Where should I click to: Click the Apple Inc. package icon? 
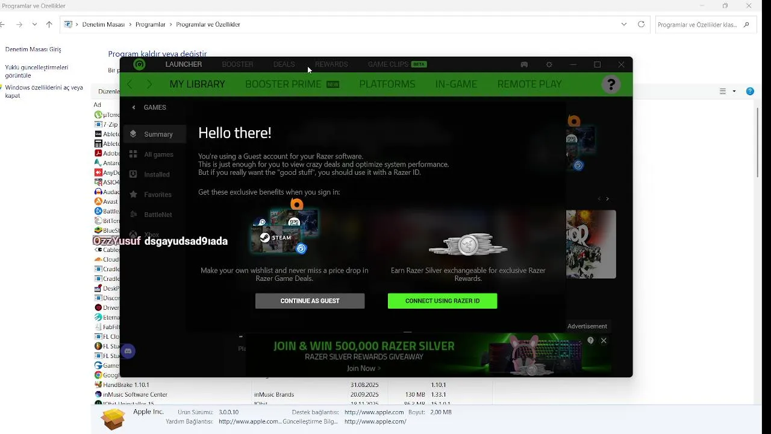(x=113, y=418)
